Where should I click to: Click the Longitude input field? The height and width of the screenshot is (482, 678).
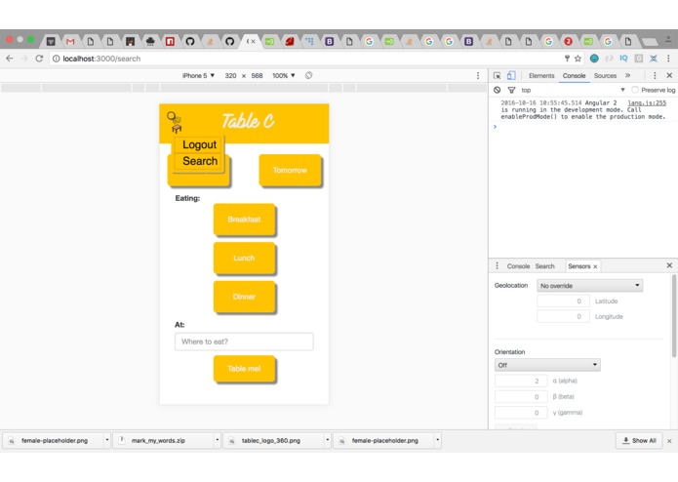[563, 317]
